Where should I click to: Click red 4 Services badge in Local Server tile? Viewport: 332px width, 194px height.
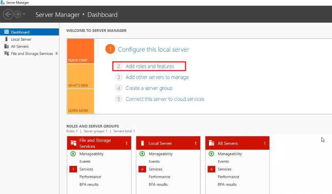[142, 169]
